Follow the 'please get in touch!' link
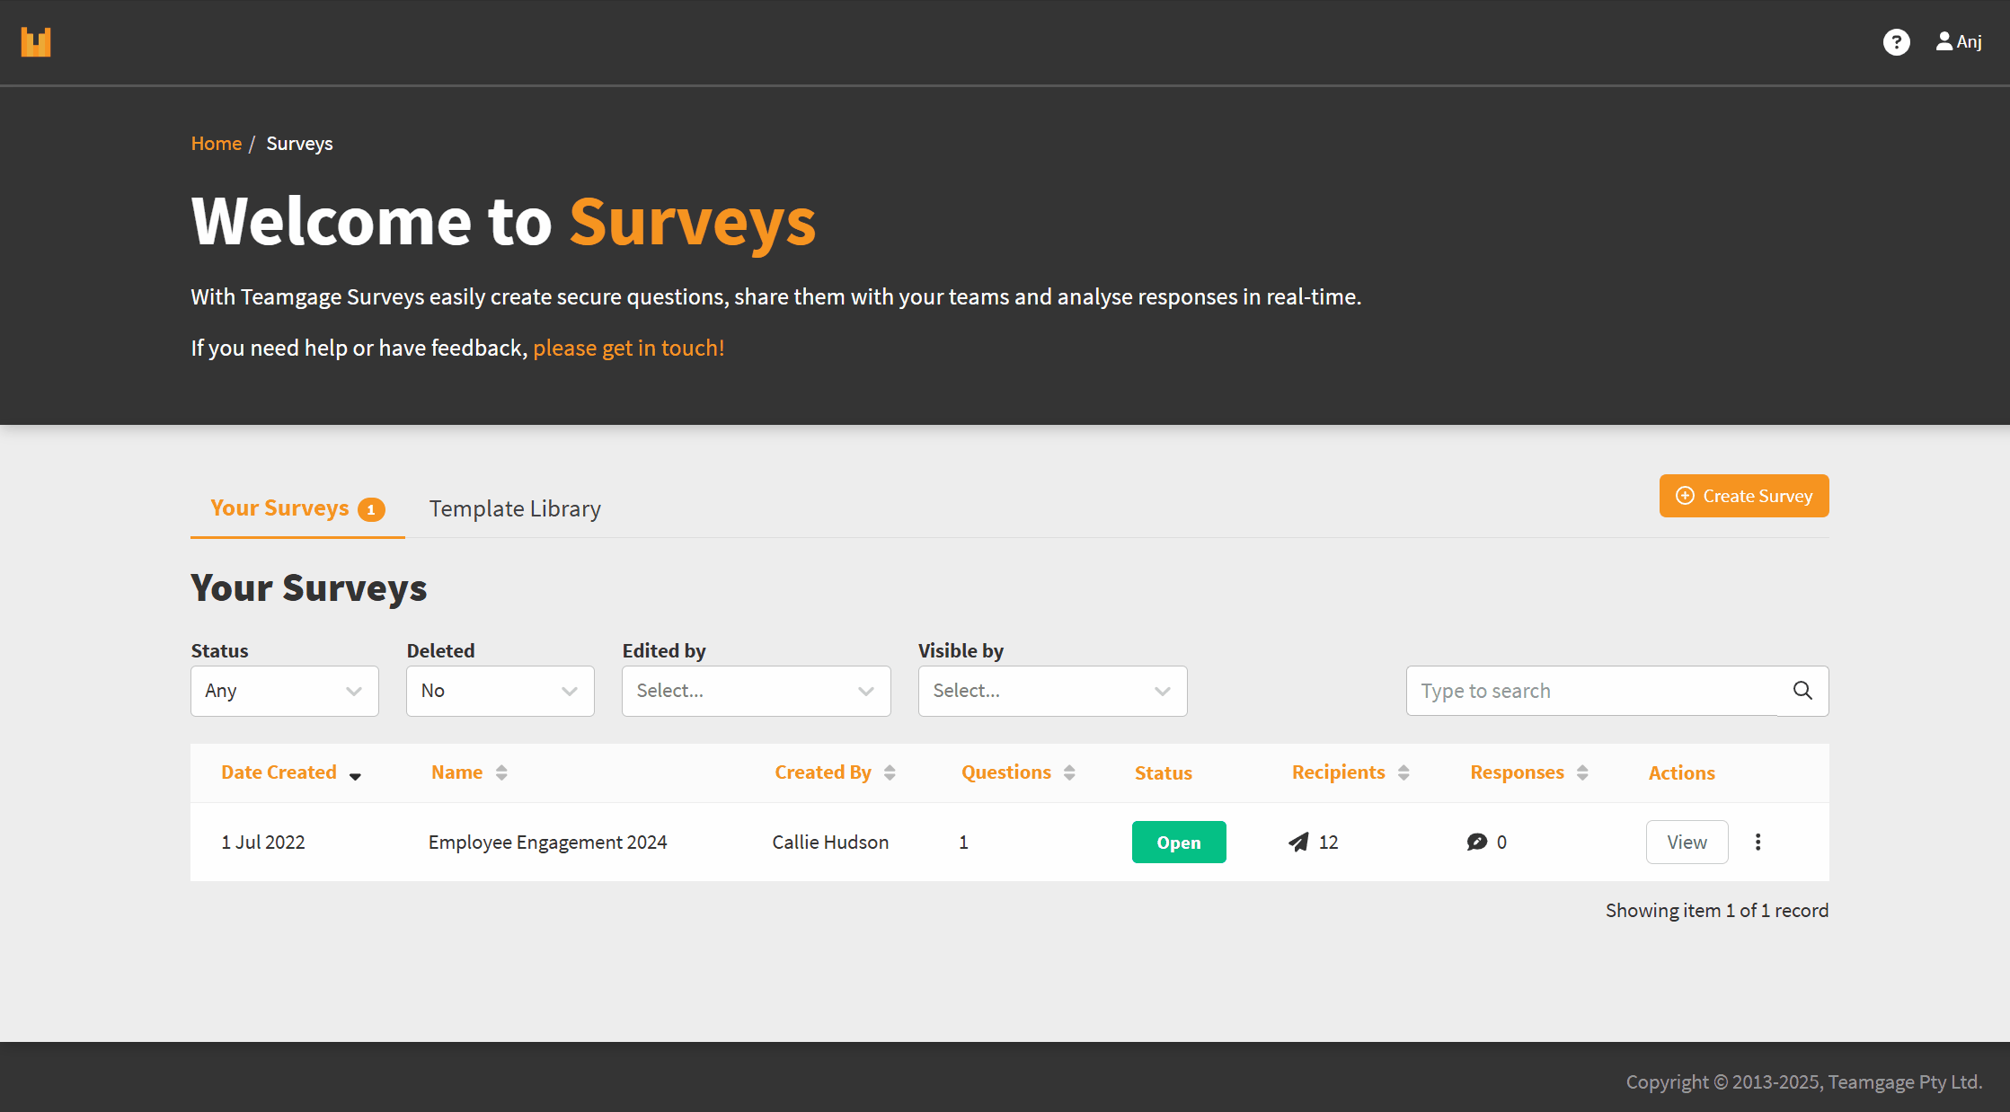Image resolution: width=2010 pixels, height=1112 pixels. pyautogui.click(x=629, y=348)
